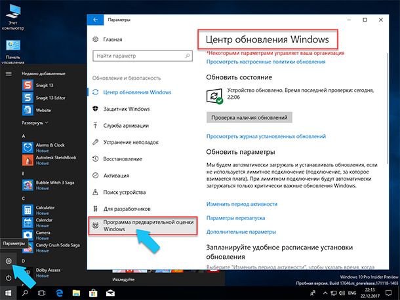Image resolution: width=400 pixels, height=300 pixels.
Task: Launch Snagit 13 from Start menu
Action: pyautogui.click(x=38, y=85)
